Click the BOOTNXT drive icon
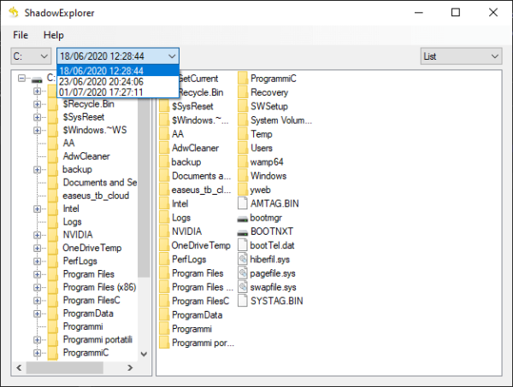The image size is (513, 387). pos(243,233)
